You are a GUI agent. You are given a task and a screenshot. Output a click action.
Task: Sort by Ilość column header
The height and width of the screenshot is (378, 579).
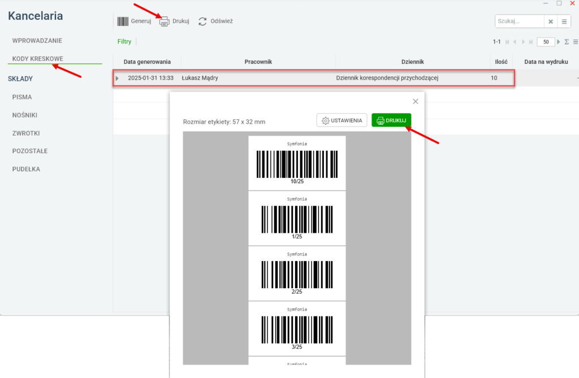coord(501,62)
